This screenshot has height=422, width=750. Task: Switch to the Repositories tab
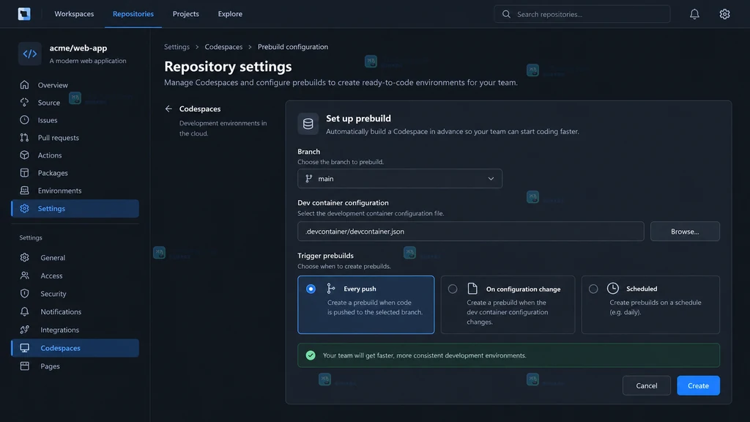pos(133,14)
